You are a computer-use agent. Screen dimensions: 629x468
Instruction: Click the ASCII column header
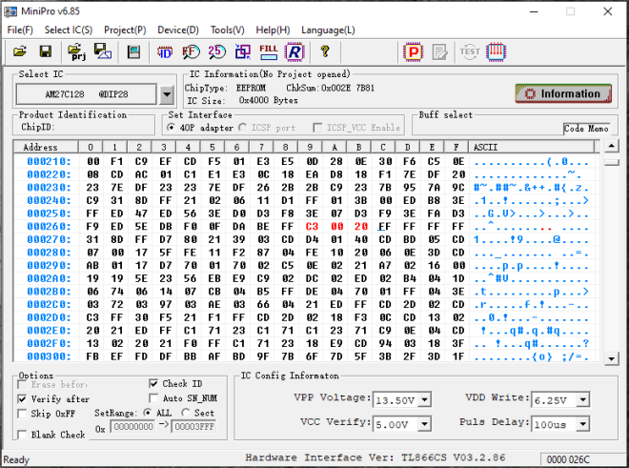[x=532, y=147]
